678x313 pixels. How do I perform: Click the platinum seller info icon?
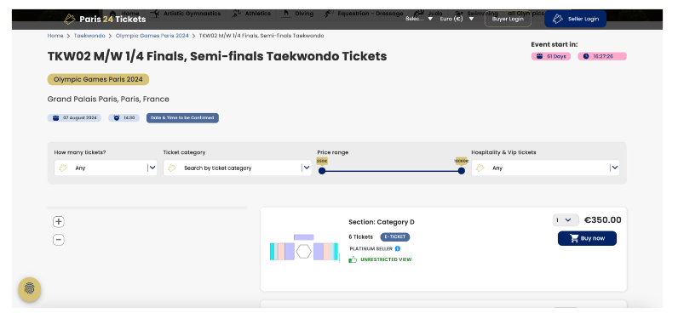[398, 248]
